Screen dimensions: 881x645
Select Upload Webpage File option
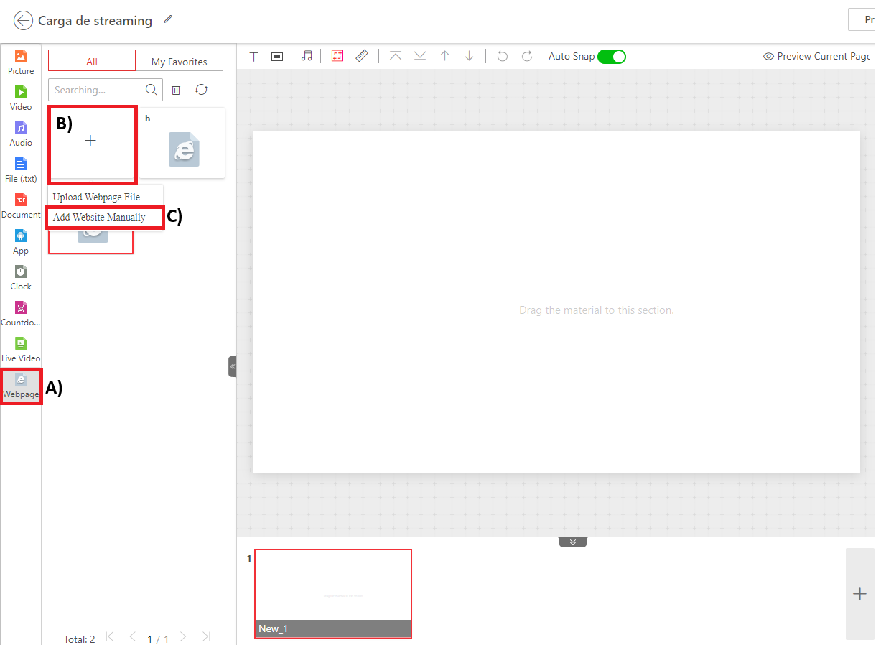(x=97, y=197)
